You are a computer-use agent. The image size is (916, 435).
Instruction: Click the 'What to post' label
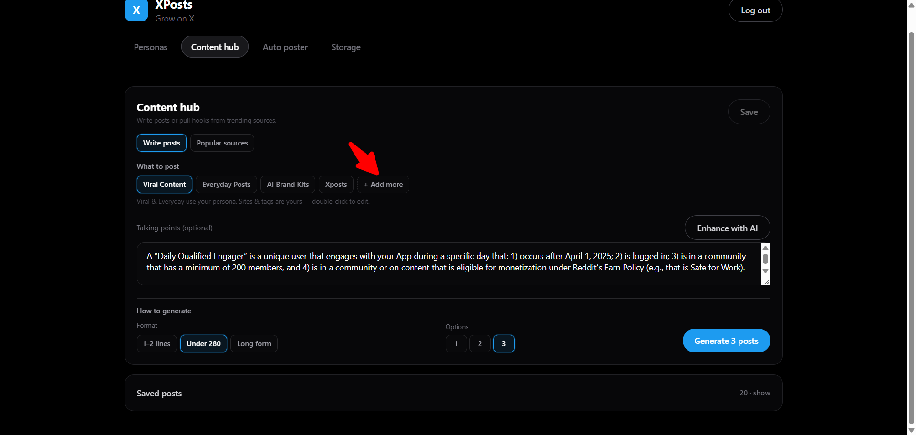point(158,166)
